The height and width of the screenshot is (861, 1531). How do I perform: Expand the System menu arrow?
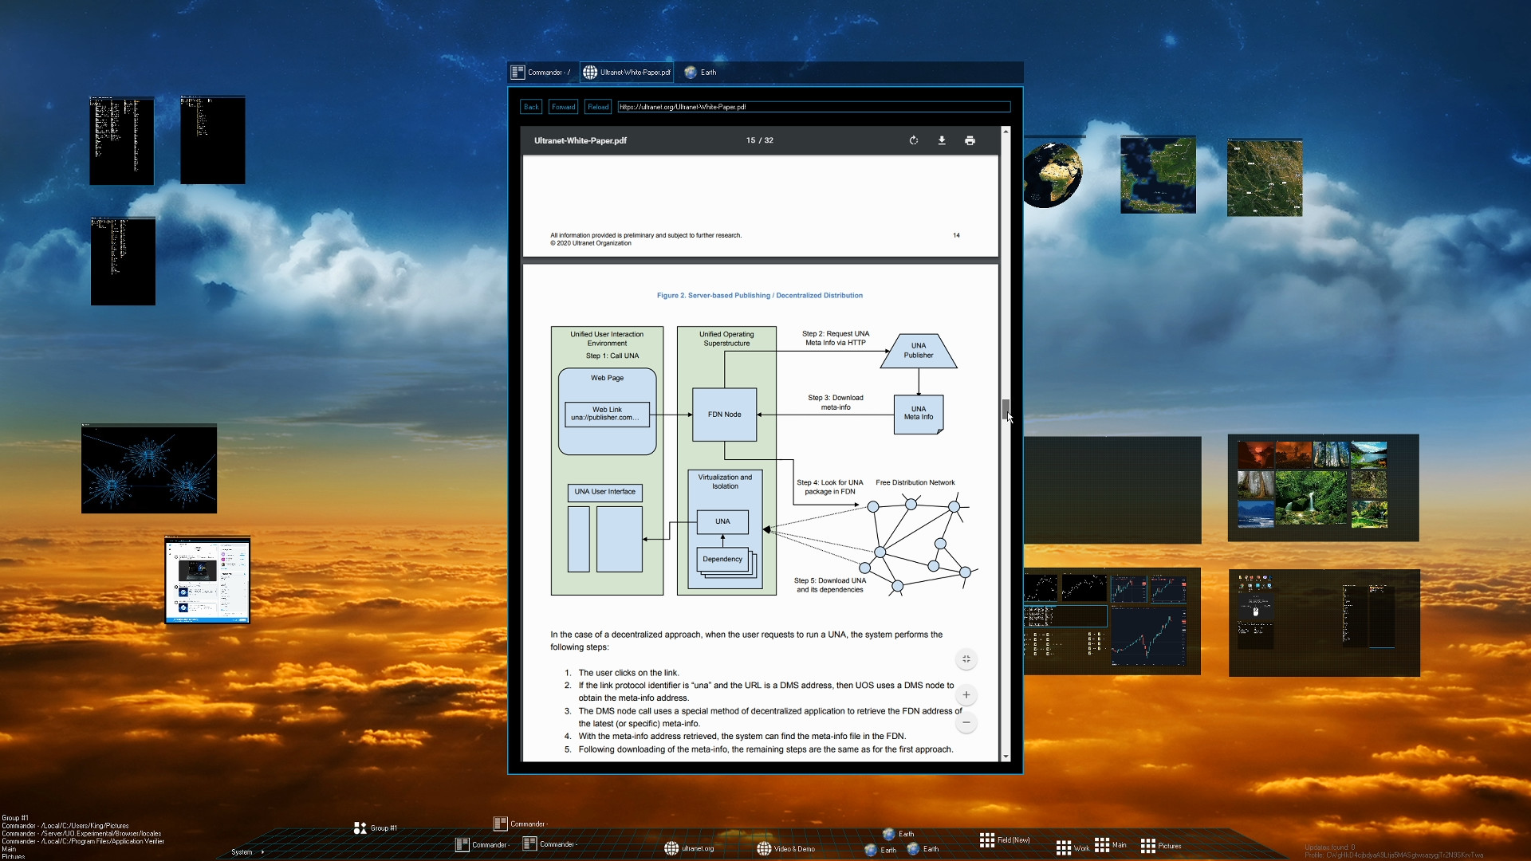tap(263, 851)
